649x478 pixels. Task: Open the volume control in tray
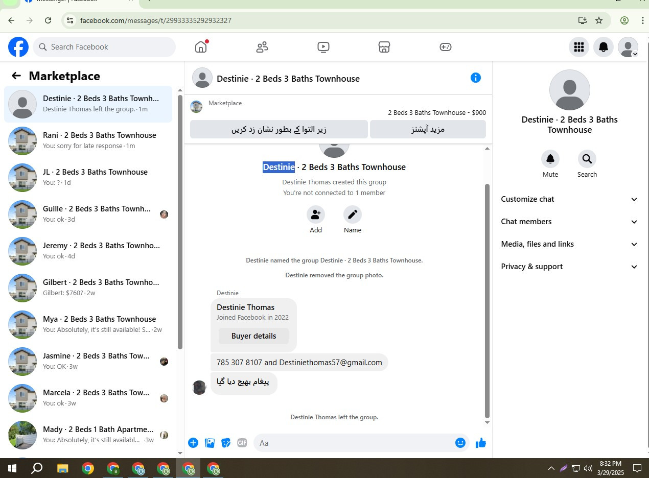[x=588, y=468]
